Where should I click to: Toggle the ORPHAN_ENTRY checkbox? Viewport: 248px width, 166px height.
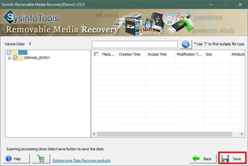[x=15, y=58]
